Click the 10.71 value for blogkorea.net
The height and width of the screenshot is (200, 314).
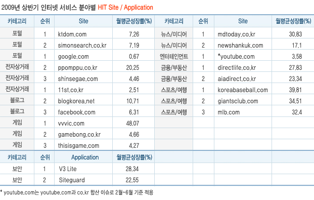[x=132, y=101]
